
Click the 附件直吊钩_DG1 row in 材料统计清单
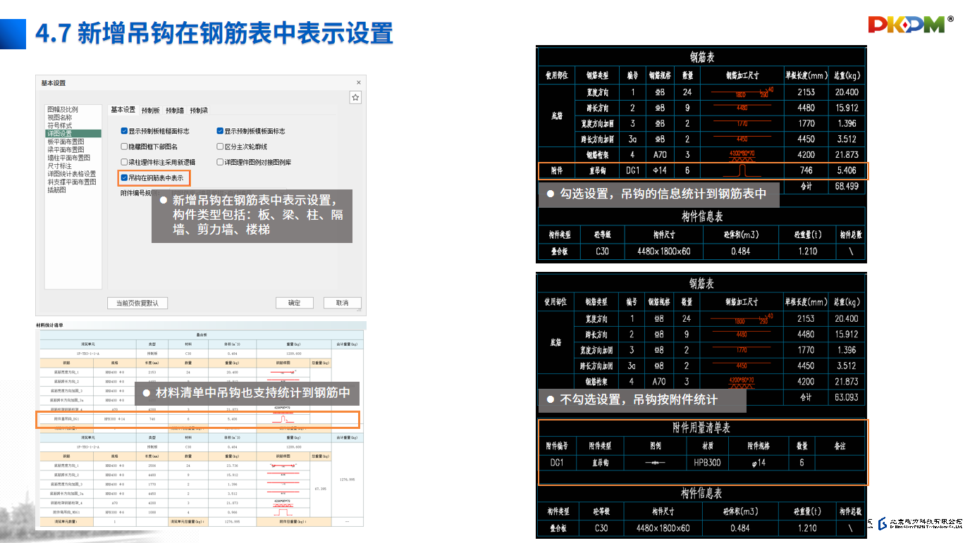pyautogui.click(x=197, y=418)
